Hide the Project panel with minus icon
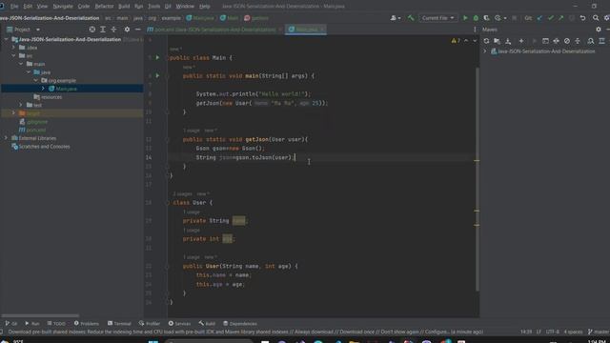The height and width of the screenshot is (343, 610). click(137, 30)
